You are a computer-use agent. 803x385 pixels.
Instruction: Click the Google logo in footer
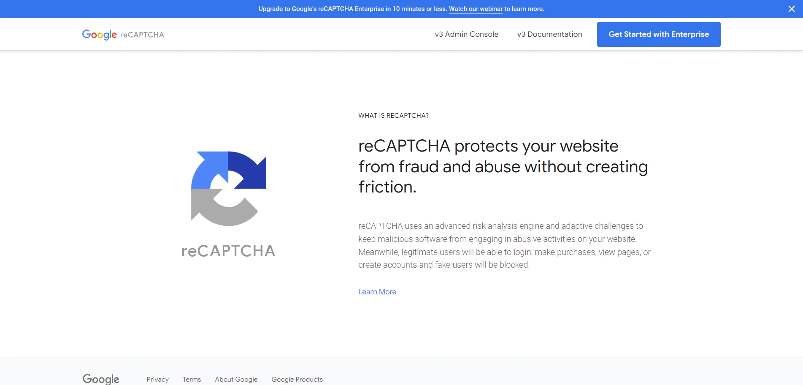101,379
